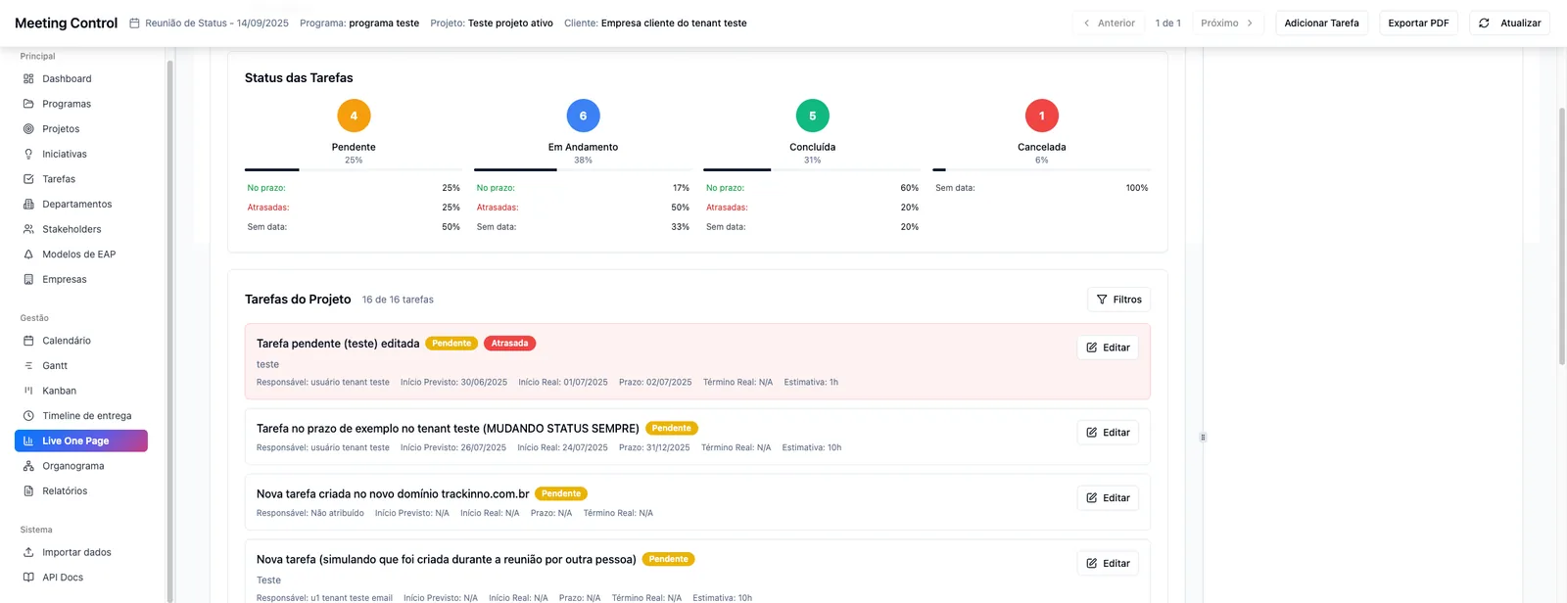Export the page with Exportar PDF
Image resolution: width=1567 pixels, height=603 pixels.
pos(1418,23)
